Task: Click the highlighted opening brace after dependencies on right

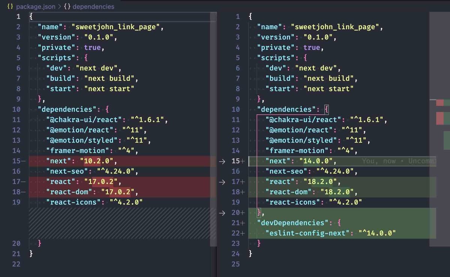Action: click(x=326, y=110)
